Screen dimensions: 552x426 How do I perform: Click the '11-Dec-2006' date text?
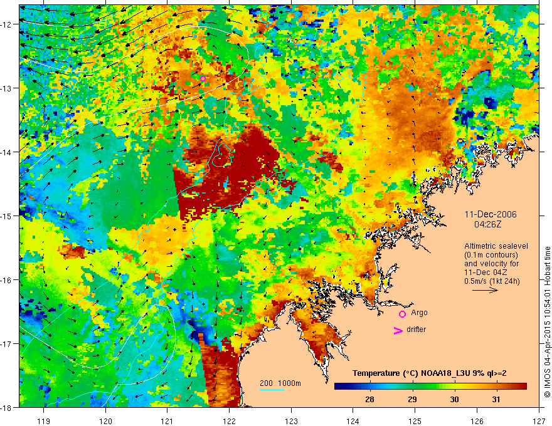point(491,214)
